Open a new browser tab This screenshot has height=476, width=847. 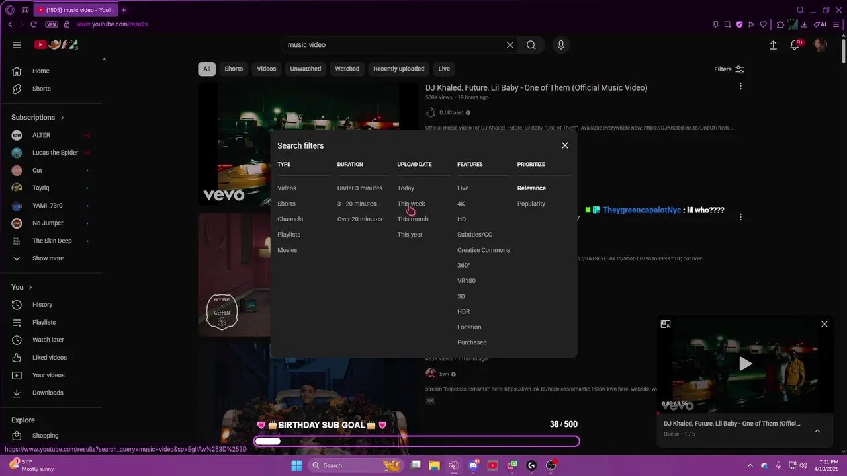[124, 10]
